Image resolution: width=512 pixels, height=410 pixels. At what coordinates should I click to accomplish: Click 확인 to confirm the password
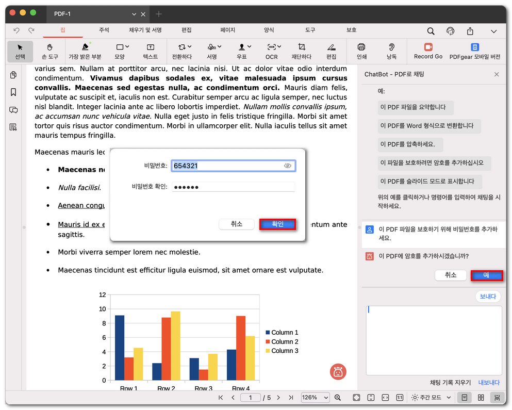tap(277, 224)
